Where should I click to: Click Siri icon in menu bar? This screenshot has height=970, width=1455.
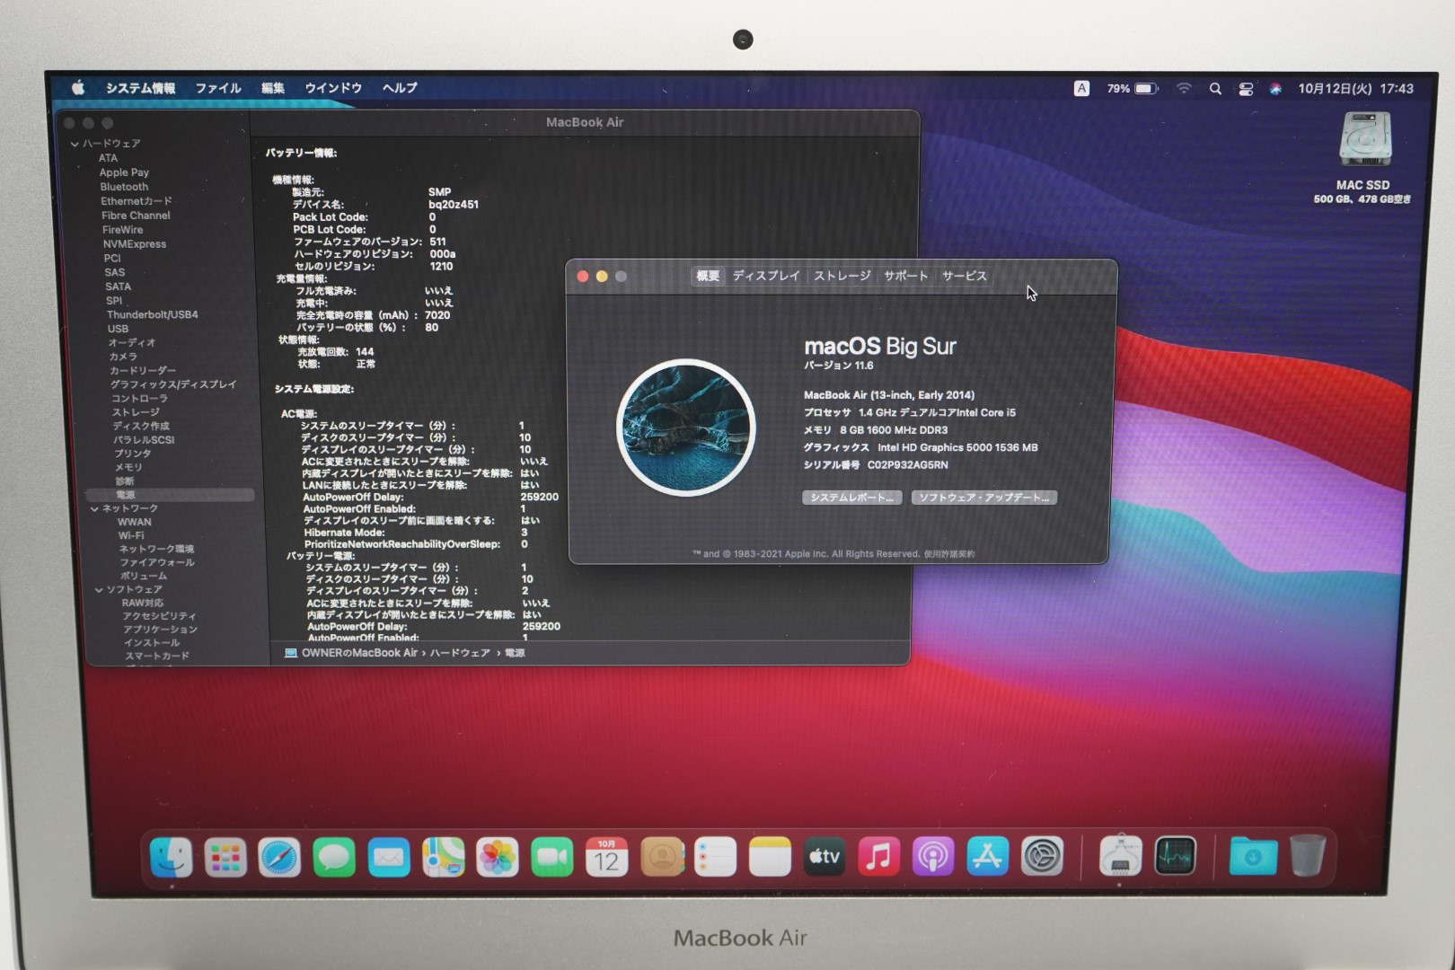tap(1275, 89)
